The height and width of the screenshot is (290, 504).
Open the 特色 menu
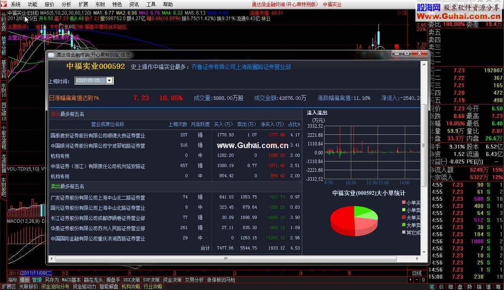pos(117,4)
